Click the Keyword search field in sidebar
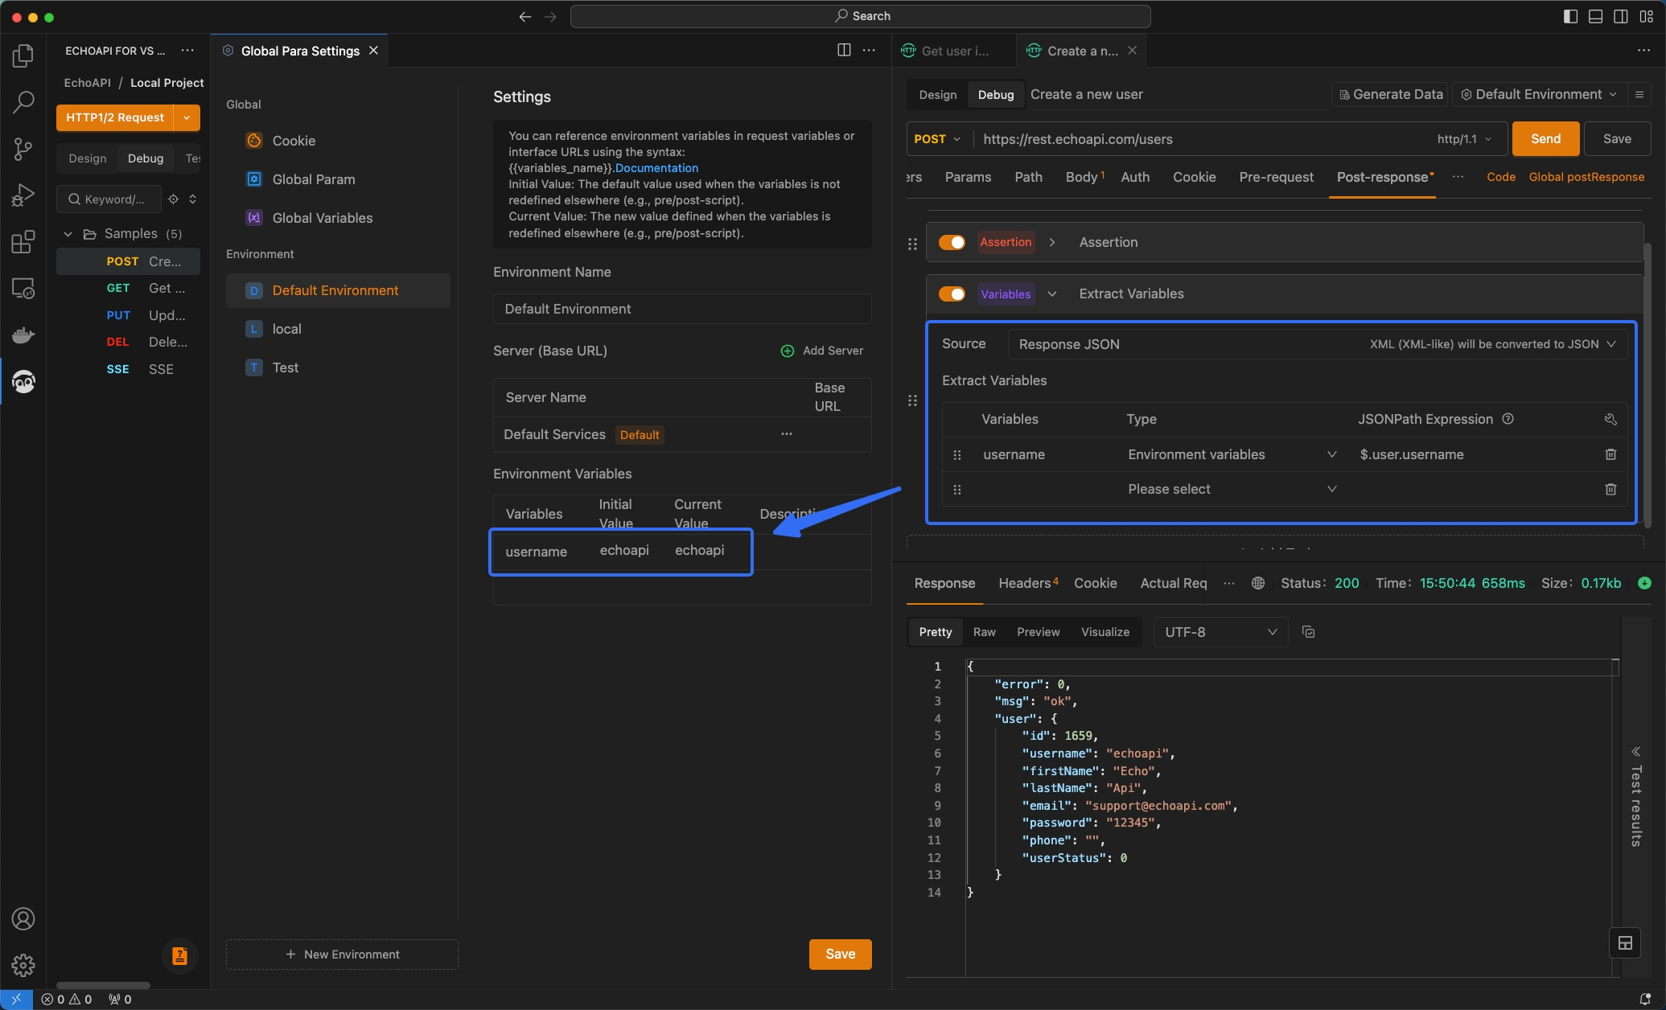The height and width of the screenshot is (1010, 1666). pos(109,199)
